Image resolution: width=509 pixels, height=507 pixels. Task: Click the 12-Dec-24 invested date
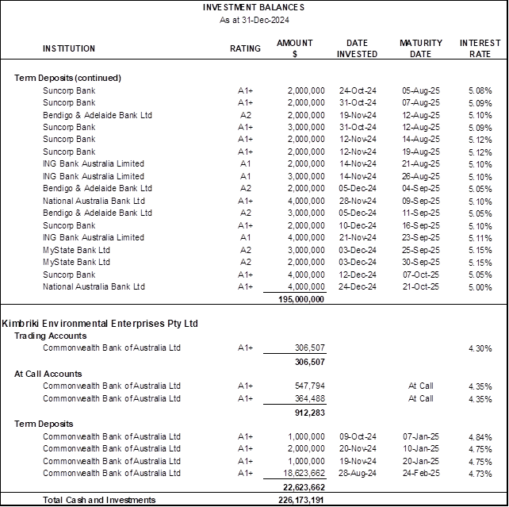tap(358, 275)
